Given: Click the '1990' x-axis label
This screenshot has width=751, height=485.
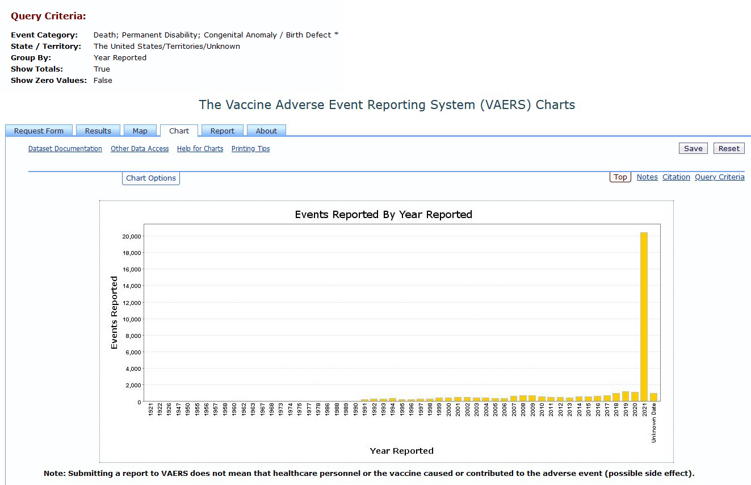Looking at the screenshot, I should [356, 410].
